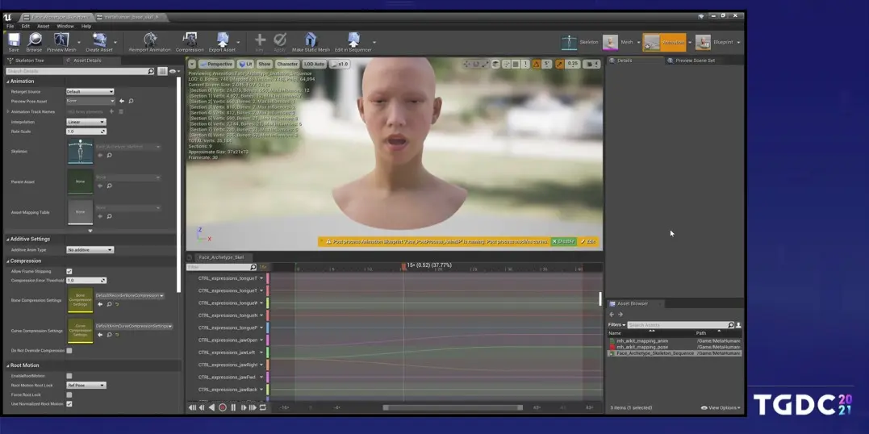Open Browse to find the asset
The image size is (869, 434).
point(34,40)
